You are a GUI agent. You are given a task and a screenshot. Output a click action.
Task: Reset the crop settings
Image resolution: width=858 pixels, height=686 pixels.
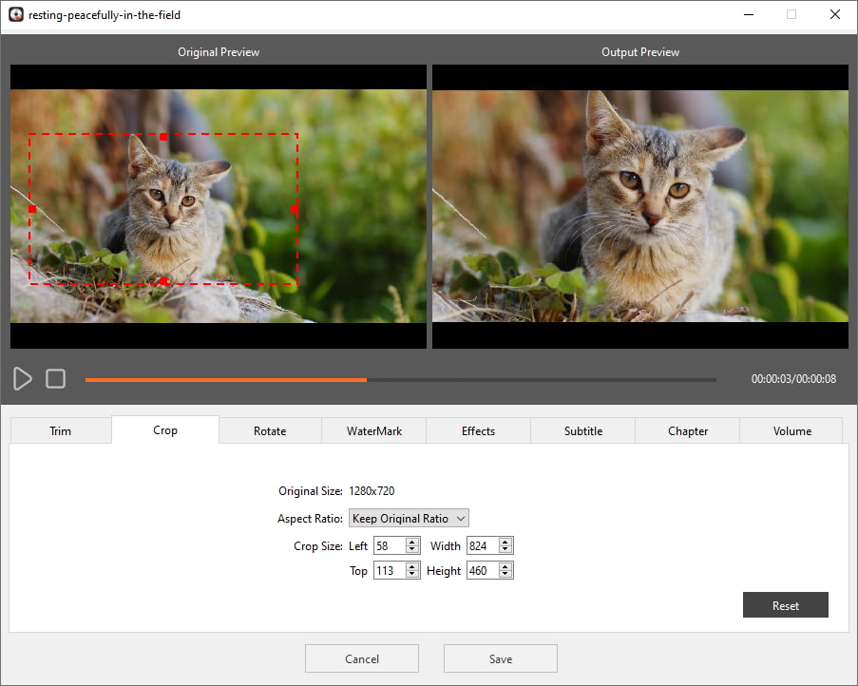point(786,606)
